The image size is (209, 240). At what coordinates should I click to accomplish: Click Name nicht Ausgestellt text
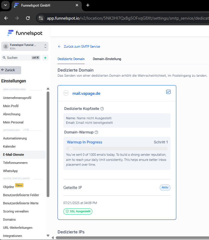click(x=94, y=118)
